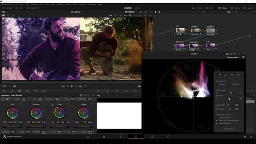Open the viewer zoom percentage dropdown
The height and width of the screenshot is (144, 256).
(4, 12)
